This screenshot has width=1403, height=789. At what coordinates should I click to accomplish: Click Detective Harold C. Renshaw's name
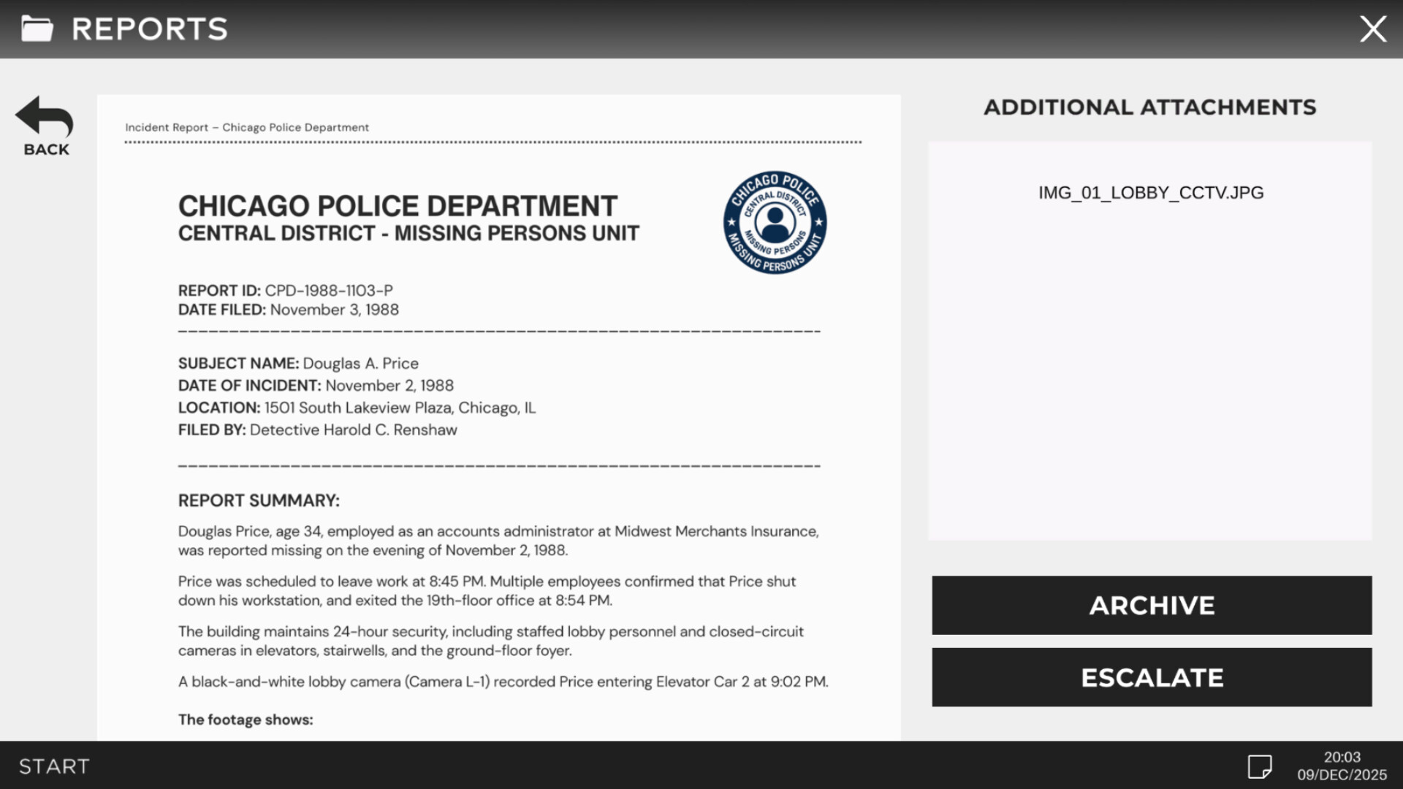[353, 430]
